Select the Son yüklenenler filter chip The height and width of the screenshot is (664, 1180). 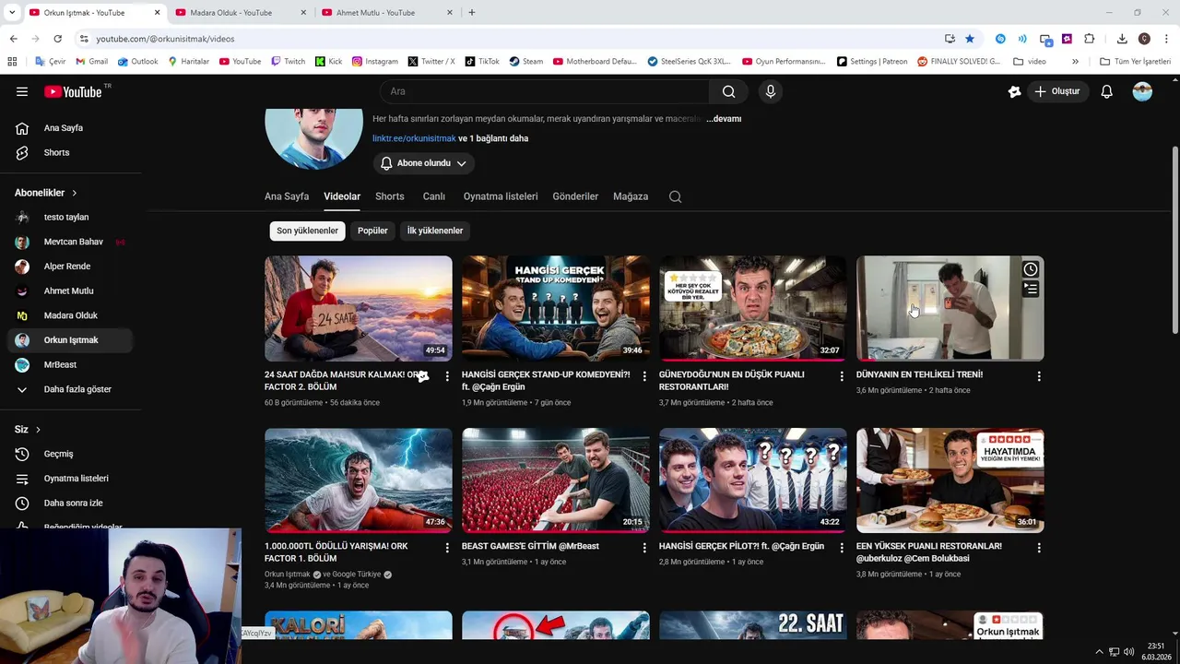[x=307, y=231]
